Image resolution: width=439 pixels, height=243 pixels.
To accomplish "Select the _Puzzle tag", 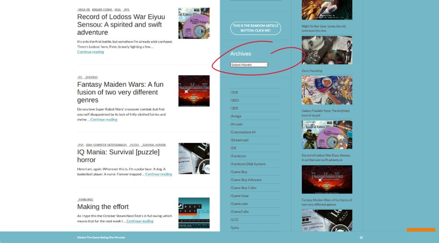I will (x=134, y=145).
